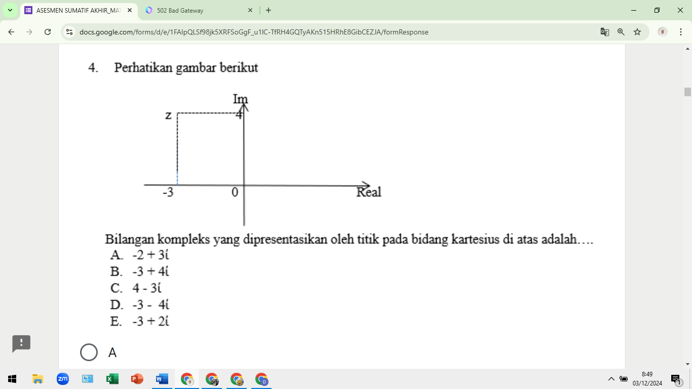The image size is (692, 389).
Task: Click the complex plane graph image
Action: pyautogui.click(x=262, y=160)
